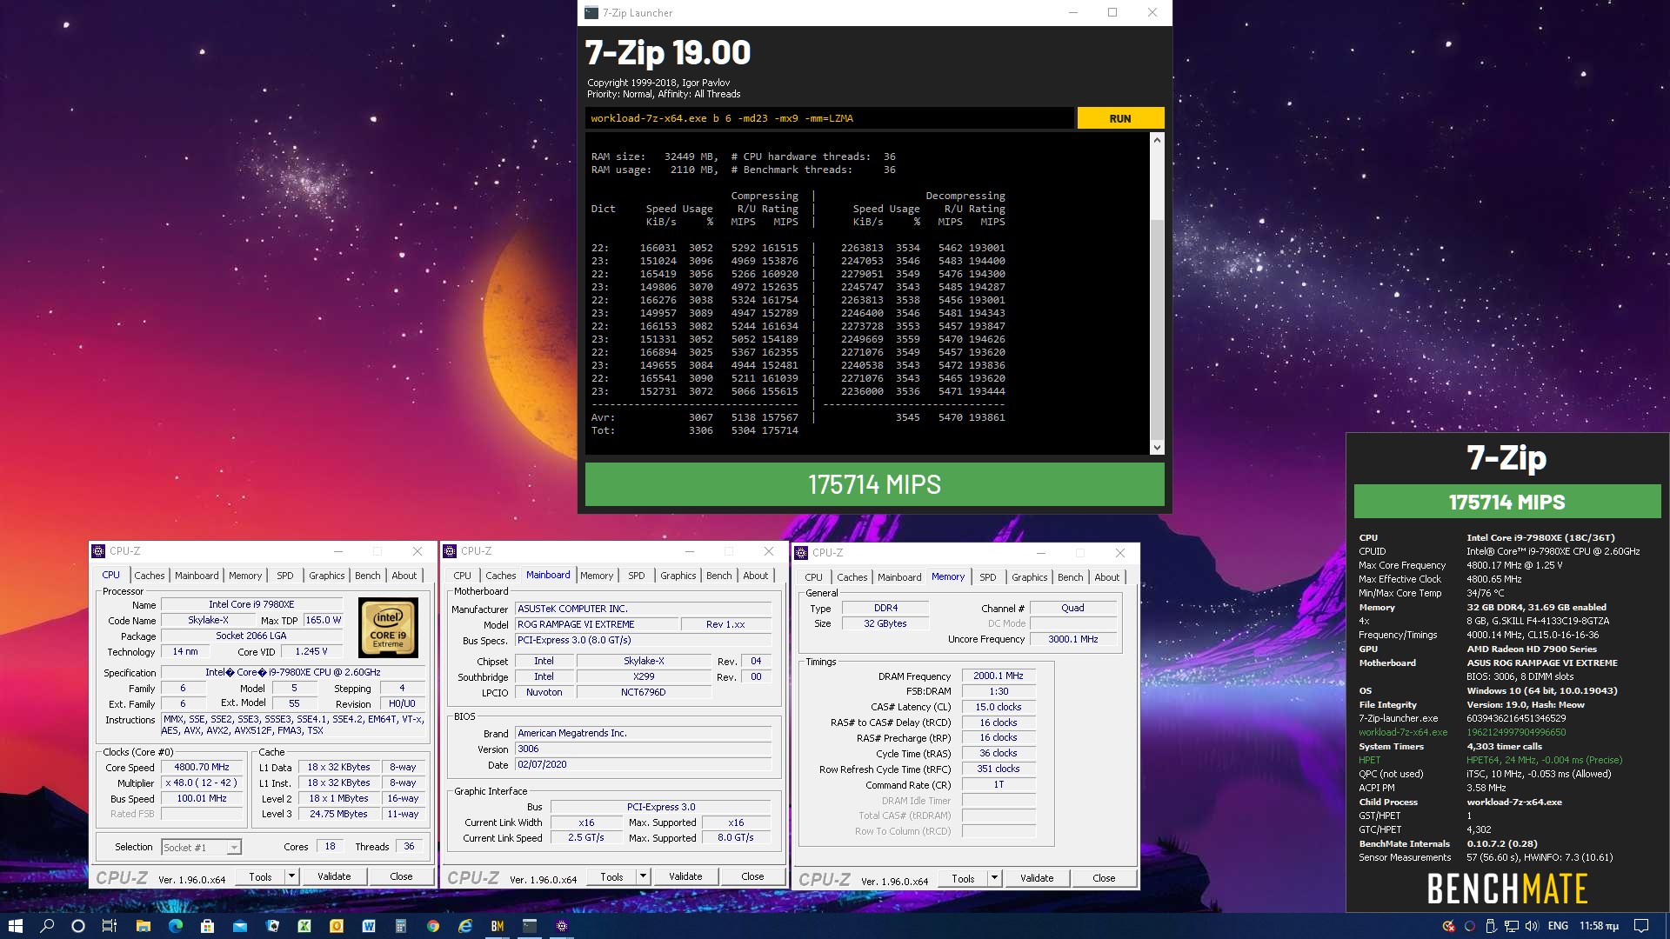Launch Internet Explorer from taskbar
The height and width of the screenshot is (939, 1670).
click(465, 926)
